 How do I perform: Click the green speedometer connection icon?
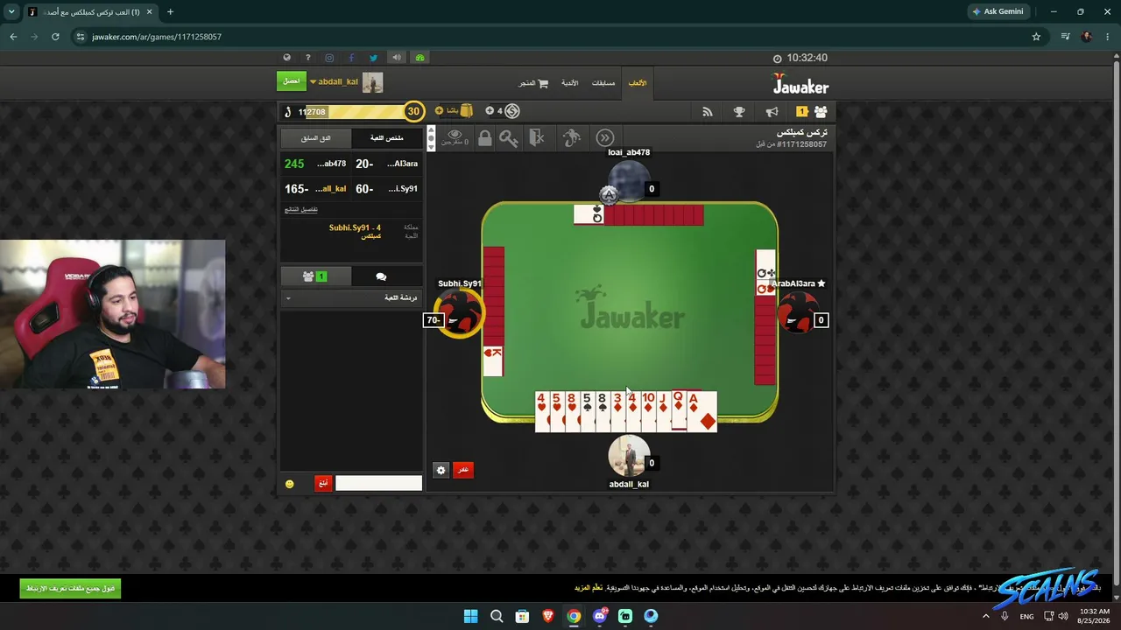click(419, 58)
